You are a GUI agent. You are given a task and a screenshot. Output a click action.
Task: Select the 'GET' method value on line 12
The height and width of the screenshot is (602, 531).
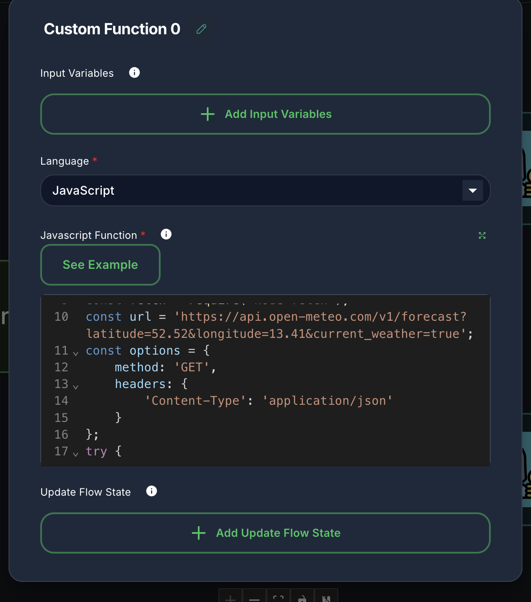194,367
